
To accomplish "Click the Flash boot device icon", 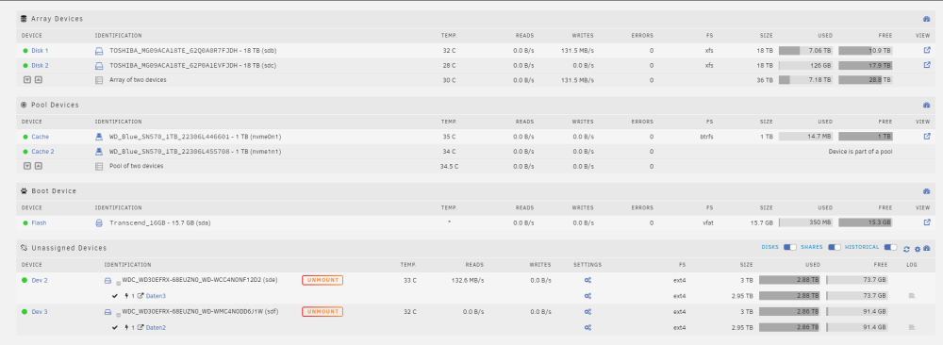I will point(99,223).
